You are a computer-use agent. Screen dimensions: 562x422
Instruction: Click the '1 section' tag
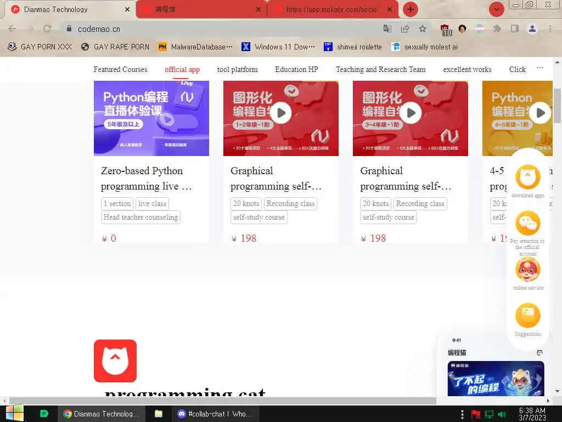[x=117, y=203]
